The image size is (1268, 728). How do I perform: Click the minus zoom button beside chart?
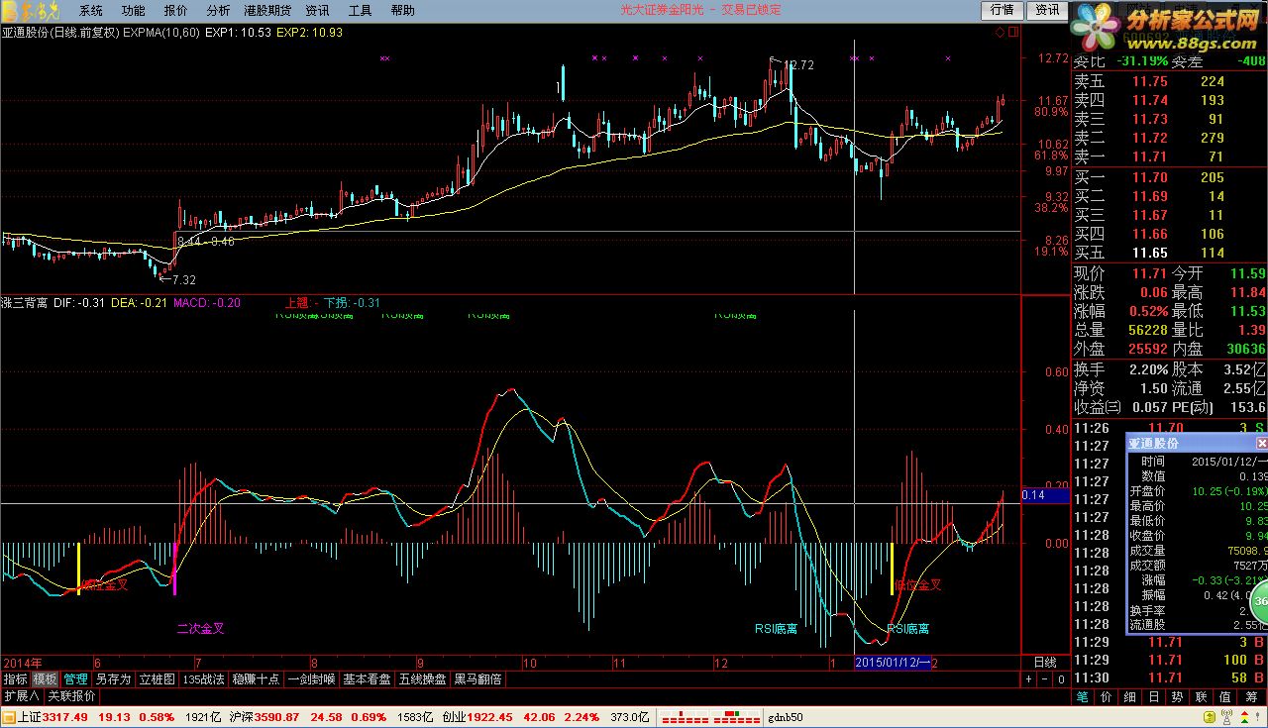tap(1044, 679)
